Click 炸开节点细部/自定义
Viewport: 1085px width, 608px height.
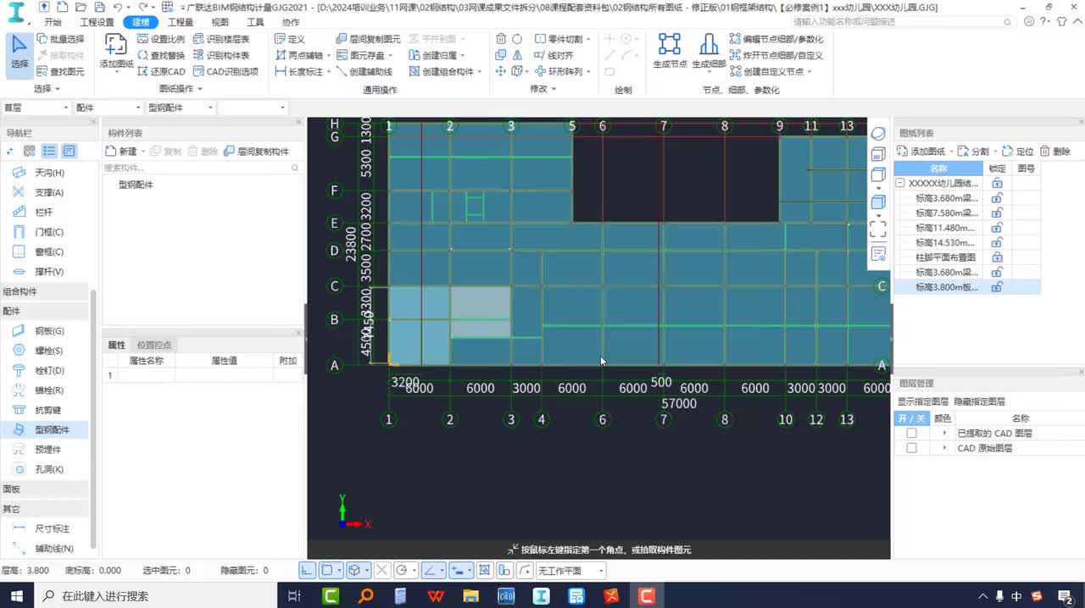(776, 55)
